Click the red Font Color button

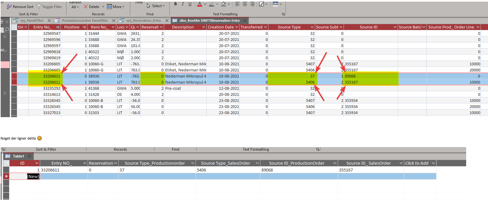pos(200,4)
